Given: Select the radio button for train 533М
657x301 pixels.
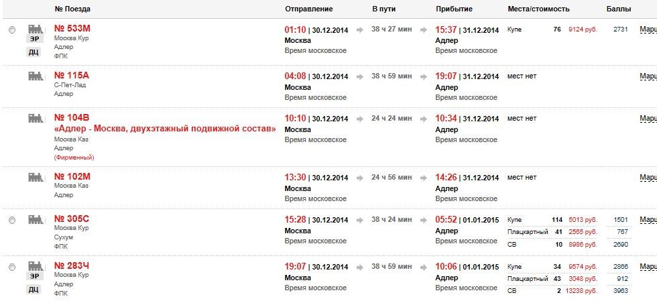Looking at the screenshot, I should click(x=12, y=31).
